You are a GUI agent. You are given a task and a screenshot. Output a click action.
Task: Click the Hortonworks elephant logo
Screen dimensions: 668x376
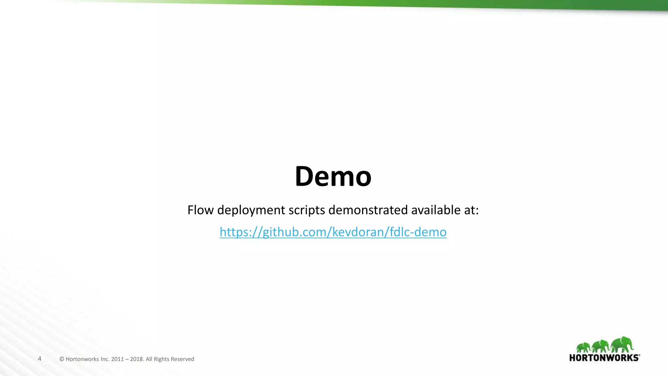[604, 349]
